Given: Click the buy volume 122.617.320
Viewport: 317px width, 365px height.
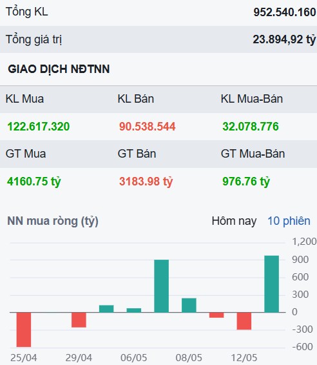Looking at the screenshot, I should 38,127.
